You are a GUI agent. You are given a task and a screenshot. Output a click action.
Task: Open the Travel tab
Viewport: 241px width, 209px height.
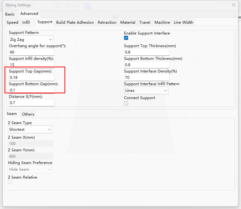point(145,22)
